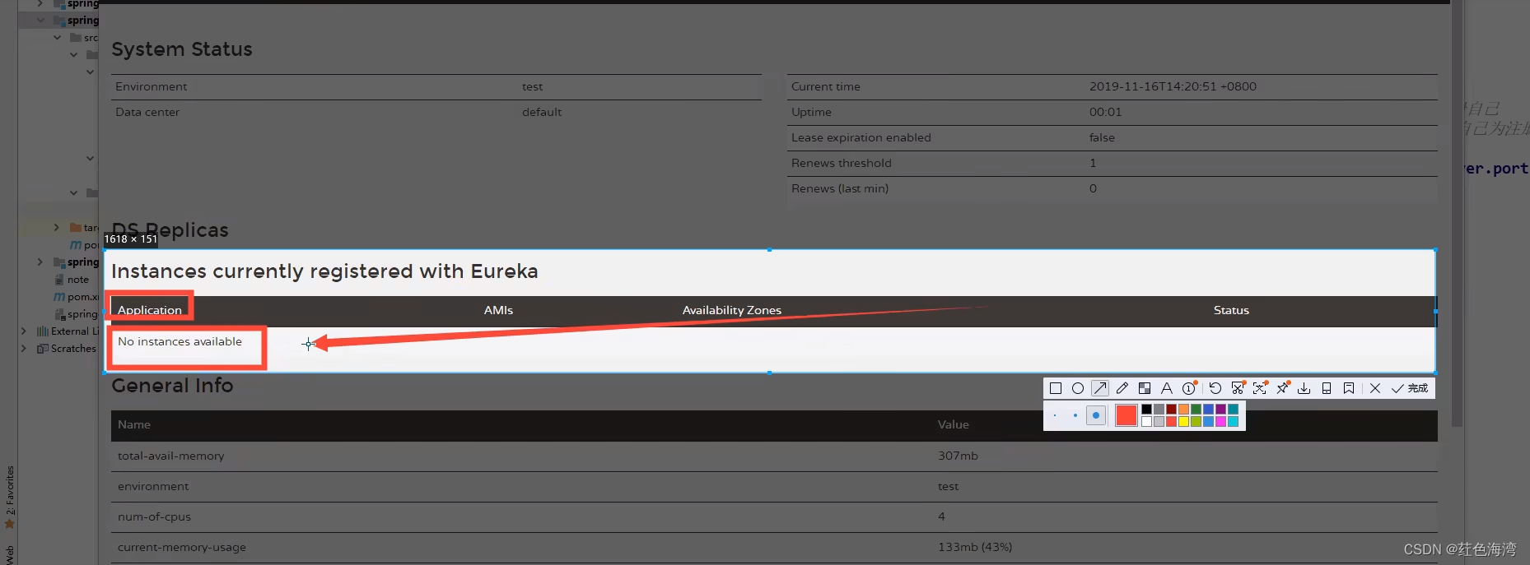Click the num-of-cpus row name
This screenshot has height=565, width=1530.
tap(154, 516)
